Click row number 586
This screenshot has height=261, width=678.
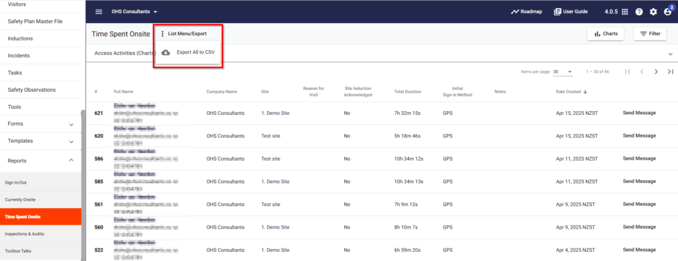[99, 159]
